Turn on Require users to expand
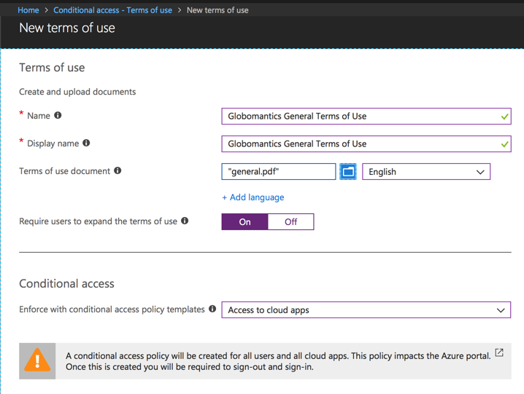This screenshot has height=394, width=524. (x=244, y=222)
